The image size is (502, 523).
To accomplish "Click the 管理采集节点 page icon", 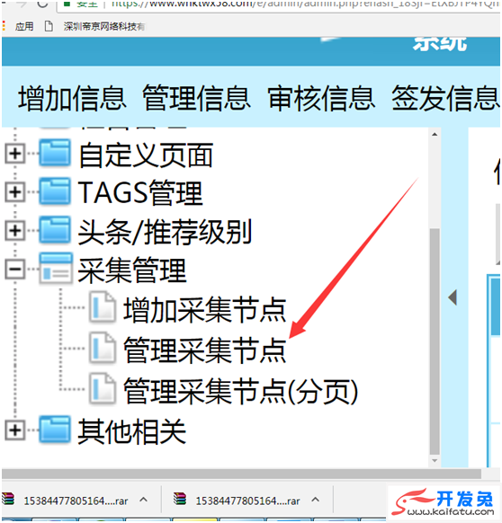I will click(x=103, y=348).
